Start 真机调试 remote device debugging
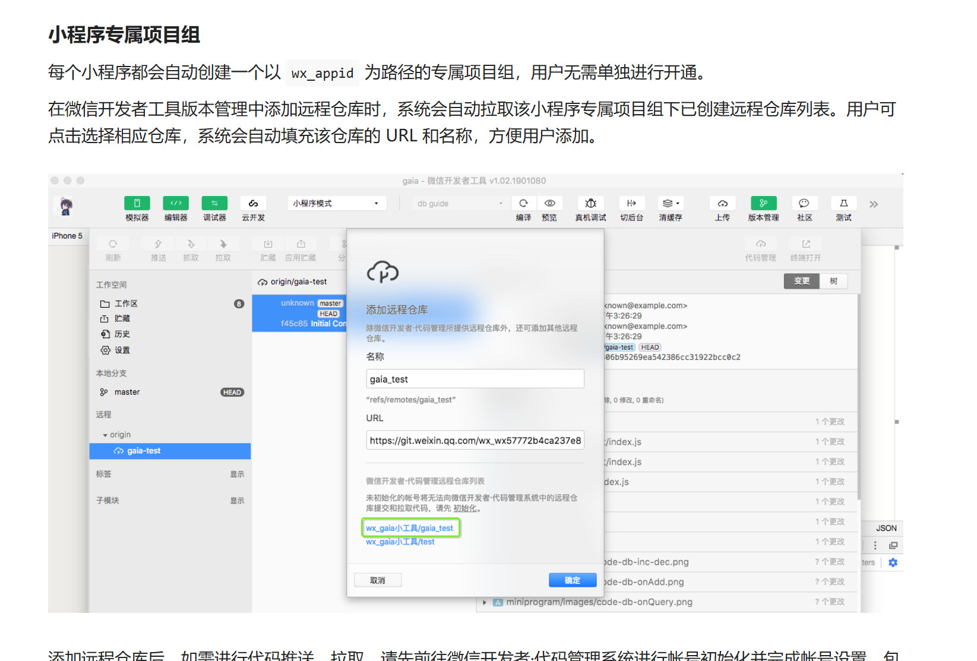The width and height of the screenshot is (977, 661). pos(590,203)
